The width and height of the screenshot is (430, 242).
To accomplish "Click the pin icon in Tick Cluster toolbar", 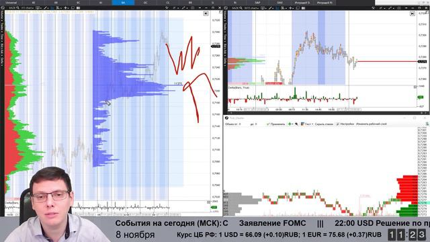I will click(x=296, y=124).
